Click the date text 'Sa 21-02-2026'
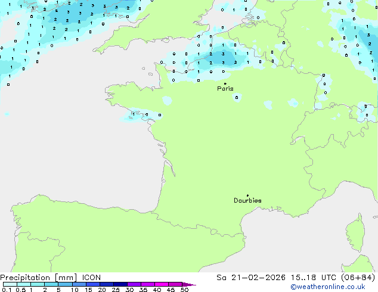Viewport: 378px width, 292px height. click(x=251, y=278)
